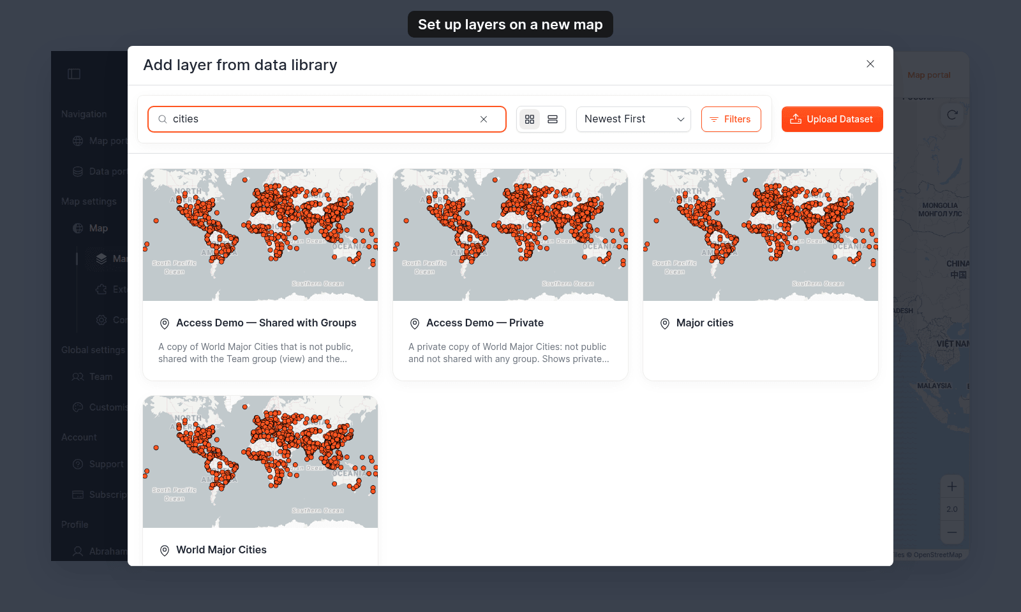
Task: Clear the cities search text
Action: pyautogui.click(x=484, y=119)
